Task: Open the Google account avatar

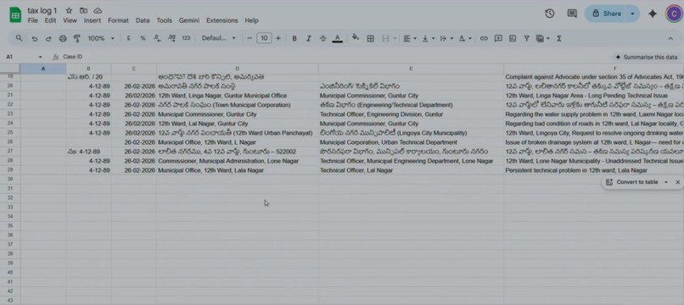Action: point(675,14)
